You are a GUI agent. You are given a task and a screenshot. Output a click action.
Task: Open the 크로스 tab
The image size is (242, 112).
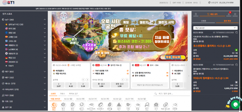pyautogui.click(x=62, y=94)
